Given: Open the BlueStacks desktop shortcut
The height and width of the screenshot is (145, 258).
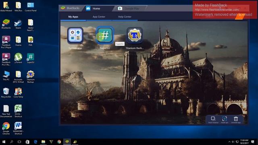Looking at the screenshot, I should pyautogui.click(x=6, y=24).
